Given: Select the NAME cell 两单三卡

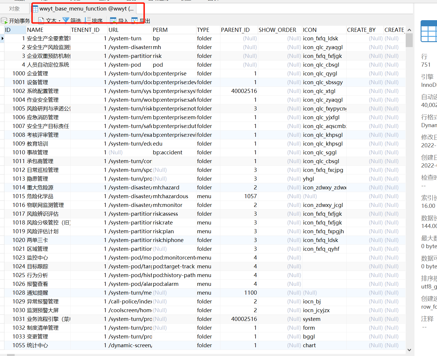Looking at the screenshot, I should pos(48,240).
